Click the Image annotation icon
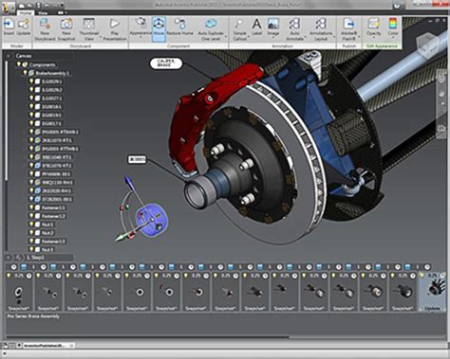 (x=272, y=27)
